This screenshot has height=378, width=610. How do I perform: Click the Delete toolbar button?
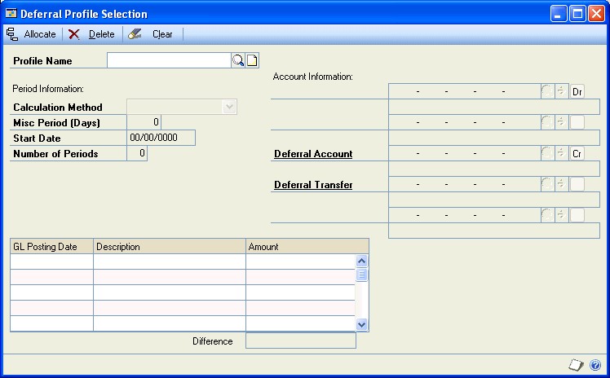pyautogui.click(x=92, y=34)
